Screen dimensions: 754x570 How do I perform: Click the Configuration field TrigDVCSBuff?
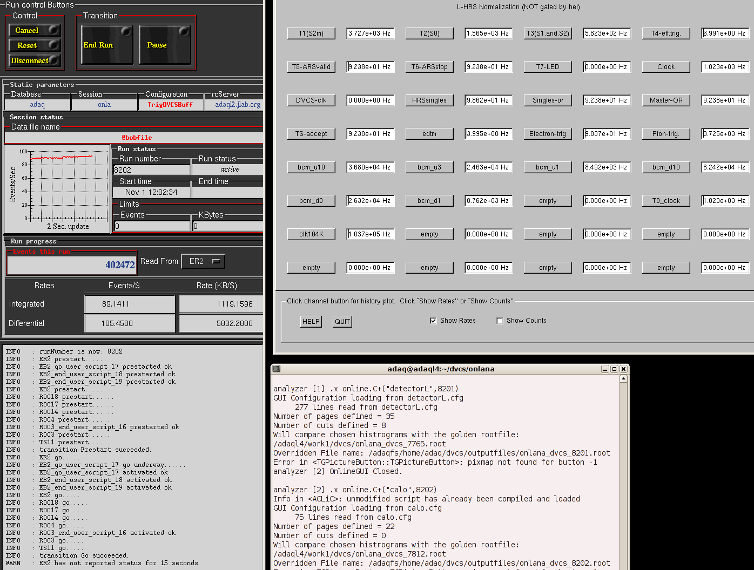tap(170, 105)
